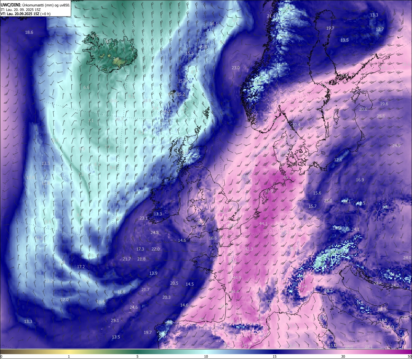The height and width of the screenshot is (359, 412).
Task: Click the 14.5 value in the Bay of Biscay
Action: click(190, 284)
